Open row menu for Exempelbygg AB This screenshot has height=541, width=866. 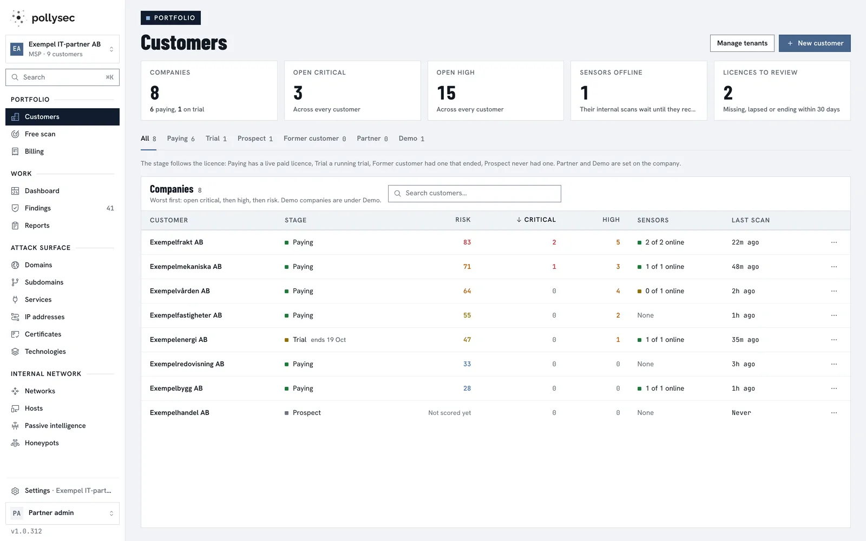(834, 388)
